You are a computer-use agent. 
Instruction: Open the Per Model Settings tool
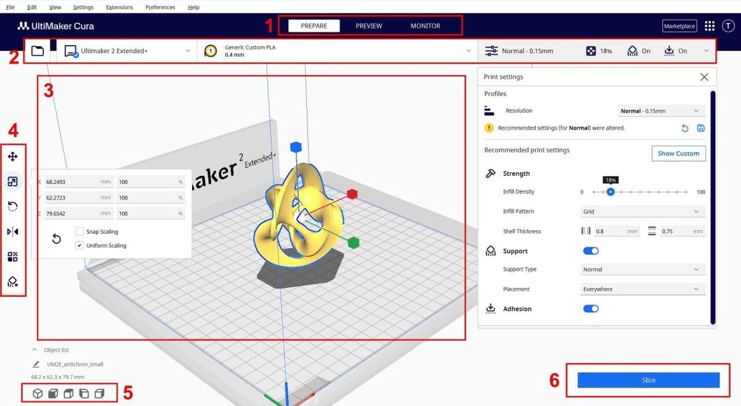pos(12,257)
